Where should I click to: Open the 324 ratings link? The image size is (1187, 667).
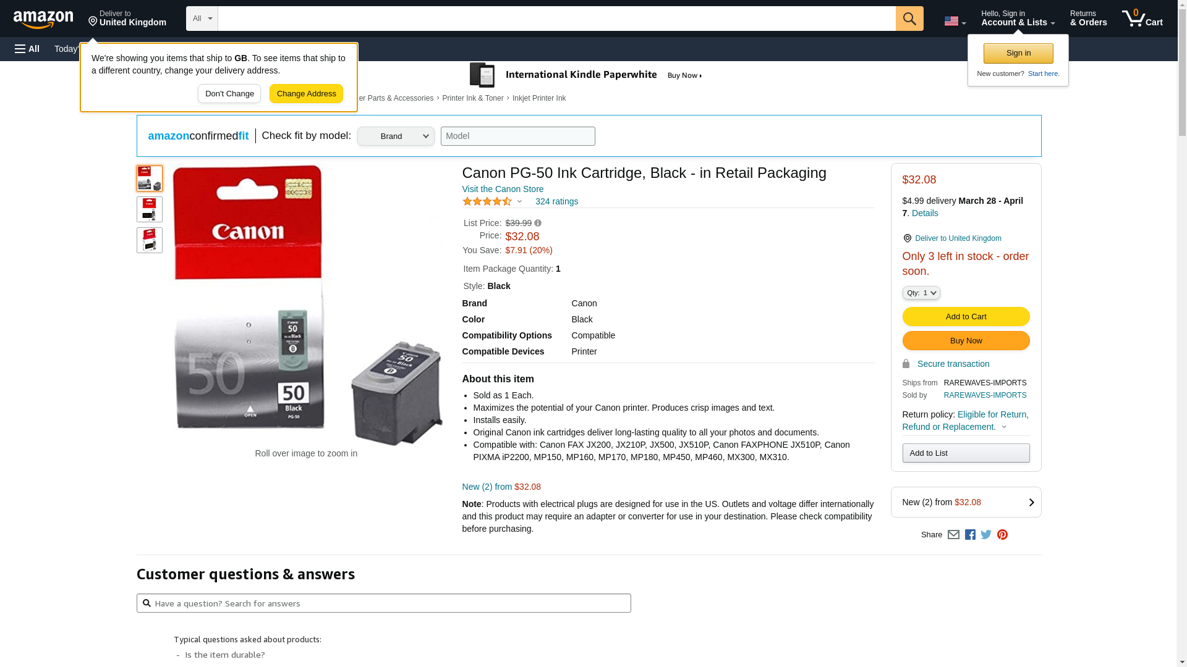click(556, 201)
